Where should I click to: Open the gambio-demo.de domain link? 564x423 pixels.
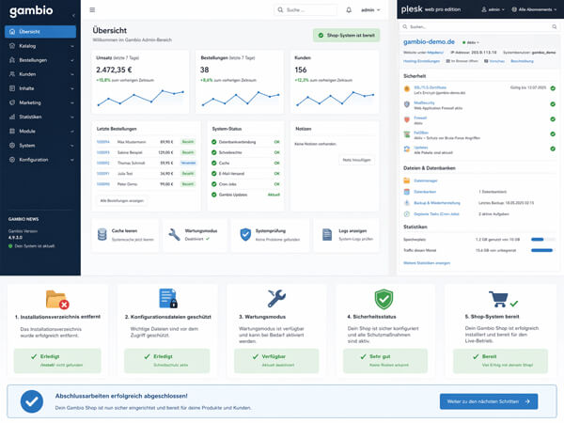(x=429, y=42)
